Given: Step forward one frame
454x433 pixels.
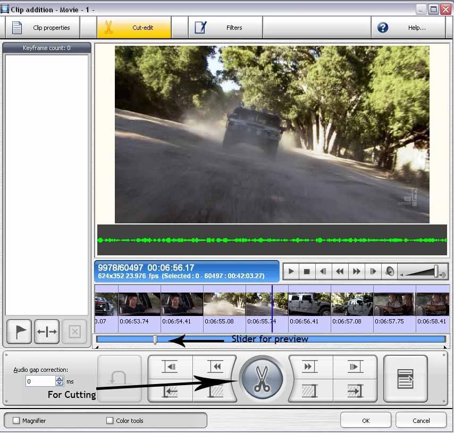Looking at the screenshot, I should coord(373,272).
